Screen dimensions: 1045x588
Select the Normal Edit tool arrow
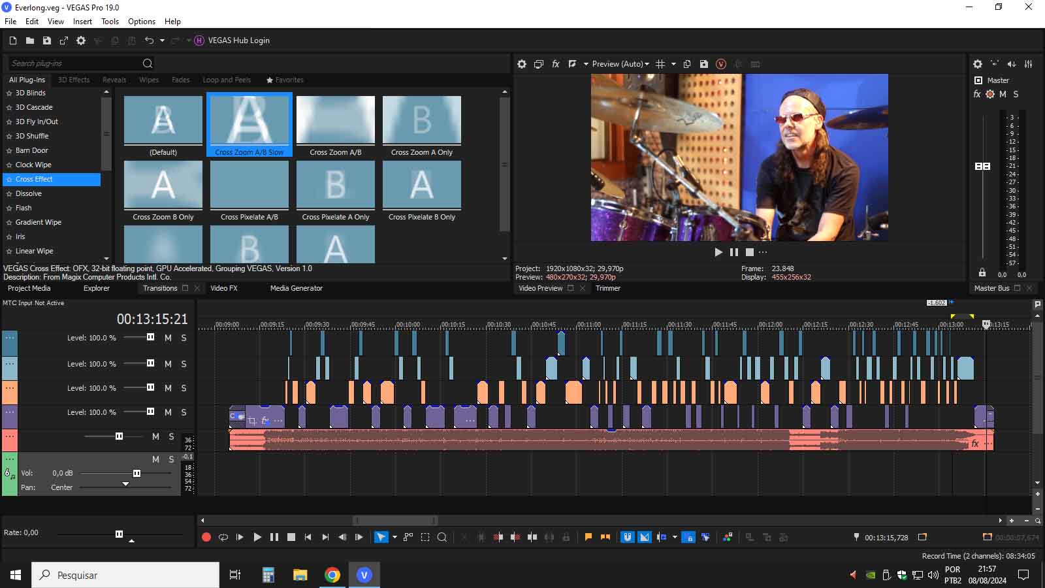pyautogui.click(x=381, y=537)
